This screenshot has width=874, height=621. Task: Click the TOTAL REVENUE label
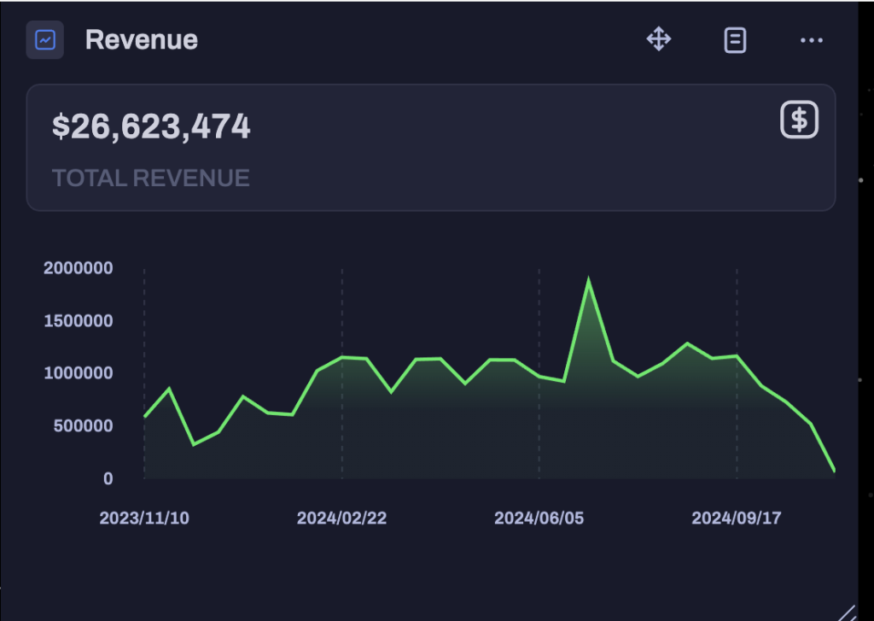151,178
